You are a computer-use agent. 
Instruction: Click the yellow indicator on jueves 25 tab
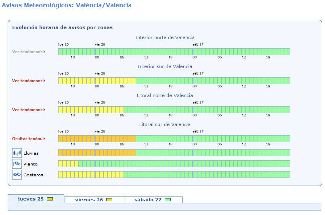click(x=50, y=199)
